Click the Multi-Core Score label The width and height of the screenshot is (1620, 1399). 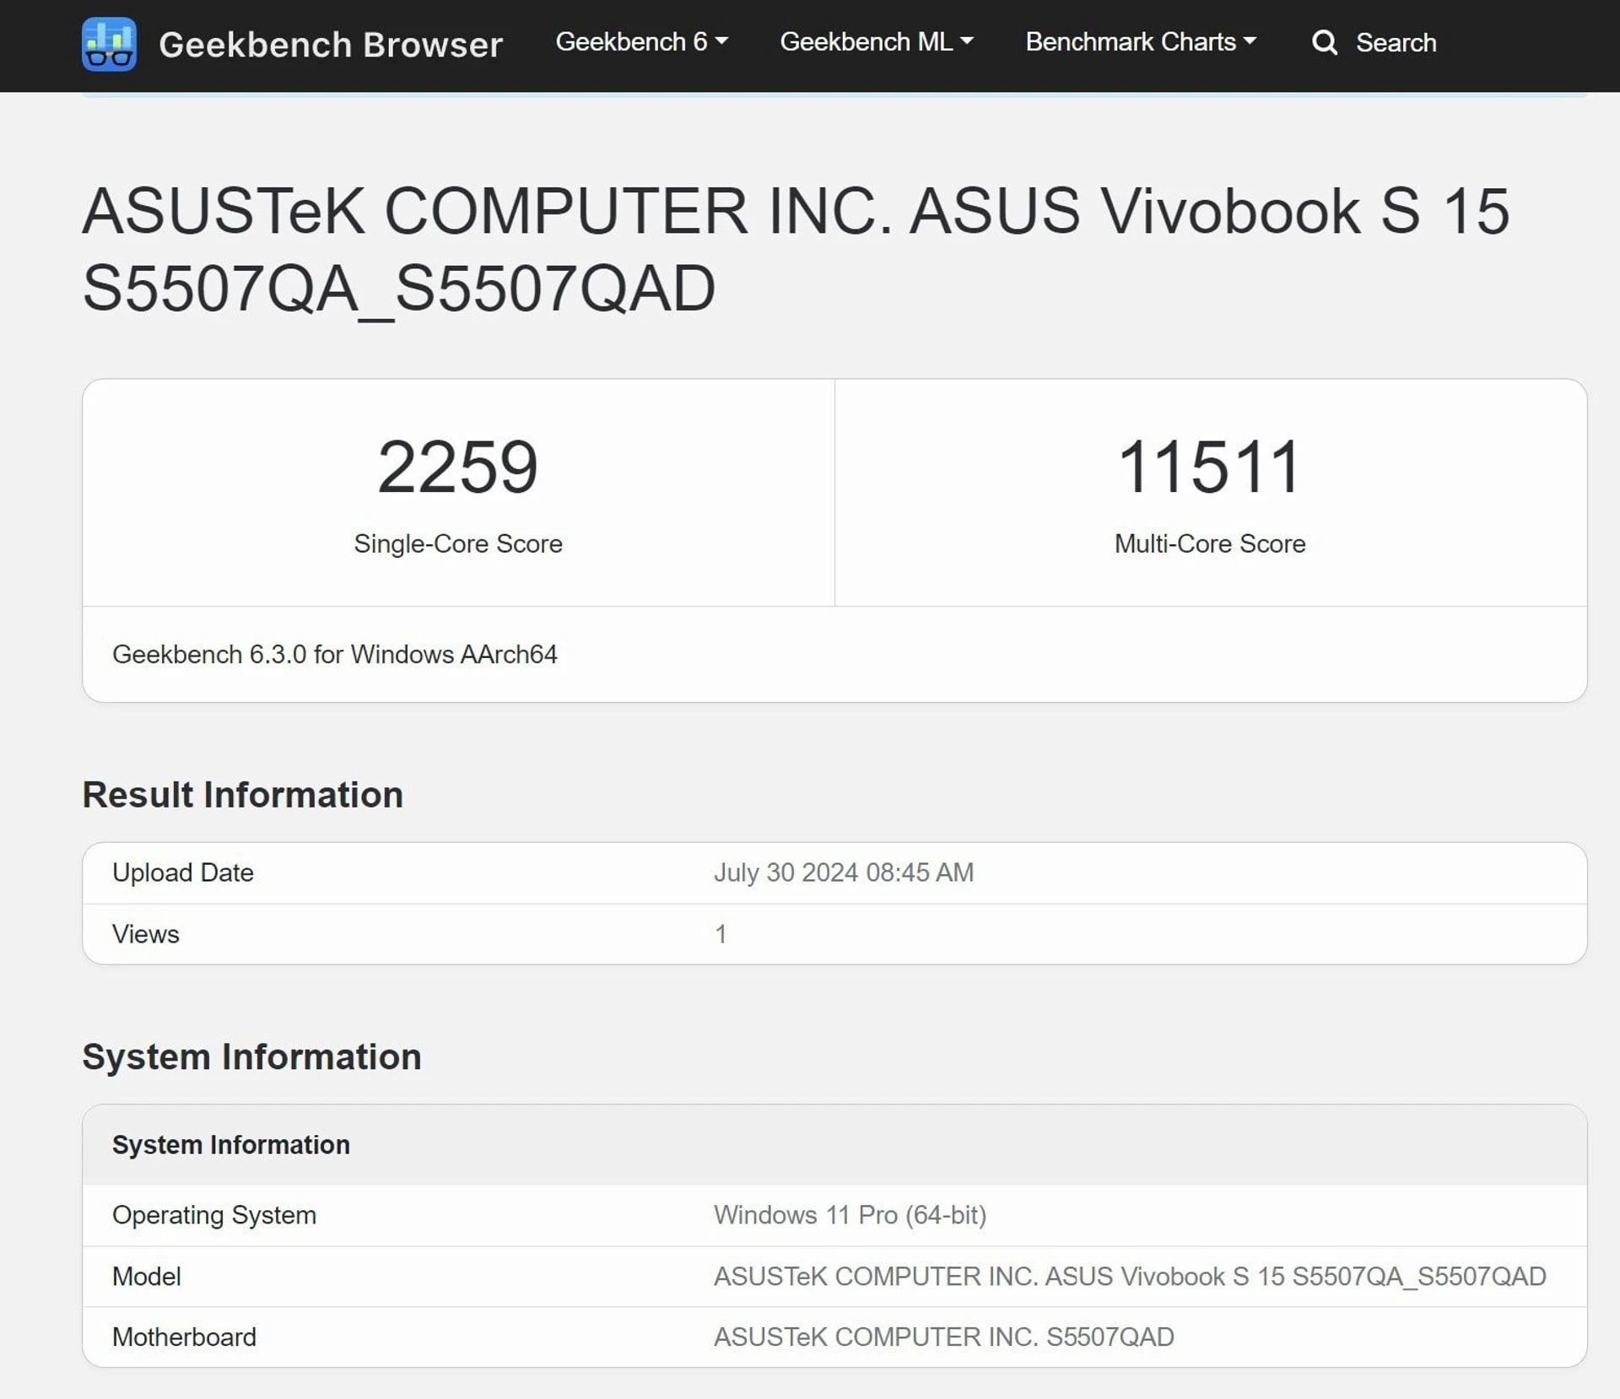[1210, 543]
